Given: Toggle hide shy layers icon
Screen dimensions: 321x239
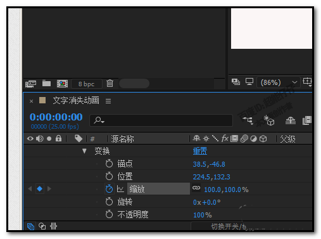Looking at the screenshot, I should pyautogui.click(x=291, y=120).
